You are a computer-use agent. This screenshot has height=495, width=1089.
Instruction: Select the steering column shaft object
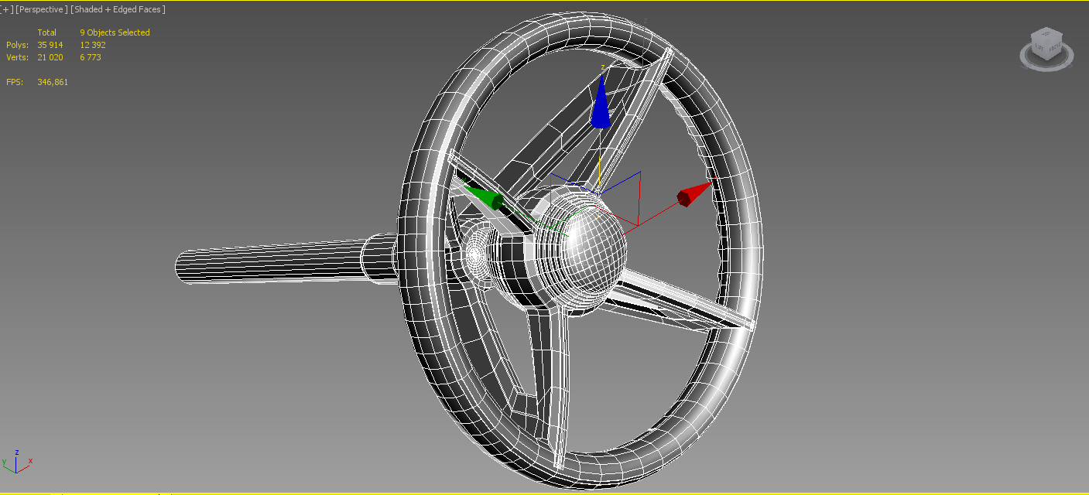[x=271, y=261]
